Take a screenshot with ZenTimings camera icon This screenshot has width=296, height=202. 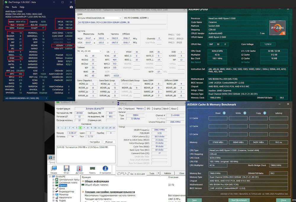pos(71,7)
